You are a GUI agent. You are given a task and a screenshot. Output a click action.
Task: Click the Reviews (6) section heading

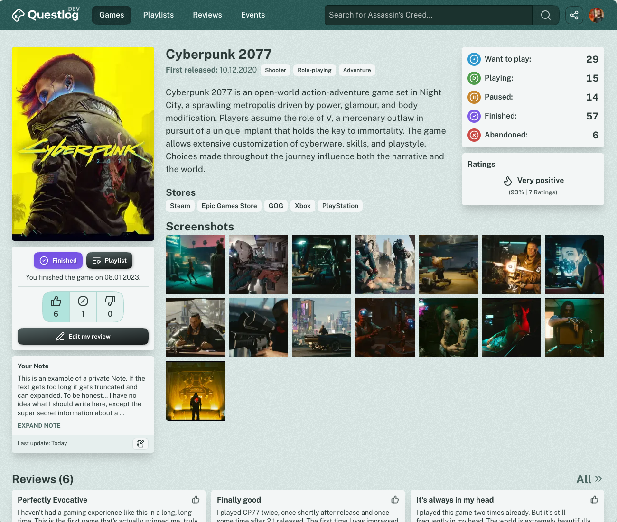click(43, 479)
